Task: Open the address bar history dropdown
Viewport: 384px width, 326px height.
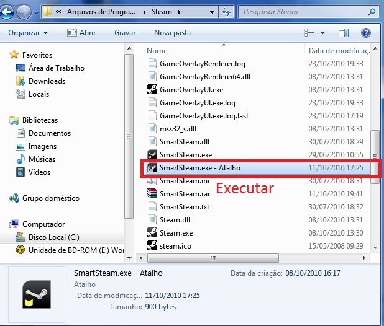Action: pyautogui.click(x=212, y=12)
